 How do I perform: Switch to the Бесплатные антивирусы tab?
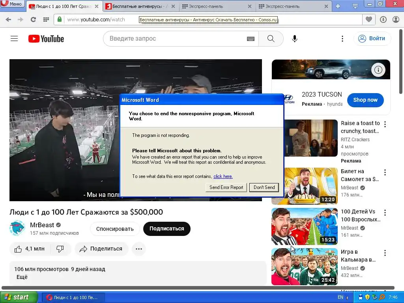pyautogui.click(x=141, y=6)
